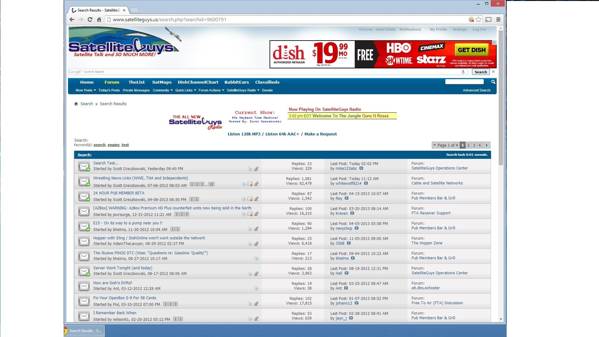Click the forum search input box
Image resolution: width=599 pixels, height=337 pixels.
[x=464, y=82]
